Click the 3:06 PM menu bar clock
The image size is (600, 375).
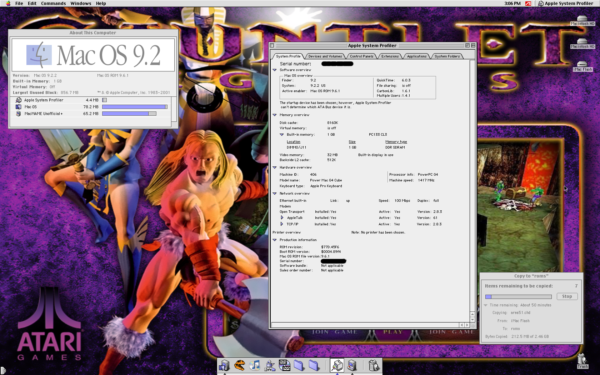point(512,3)
